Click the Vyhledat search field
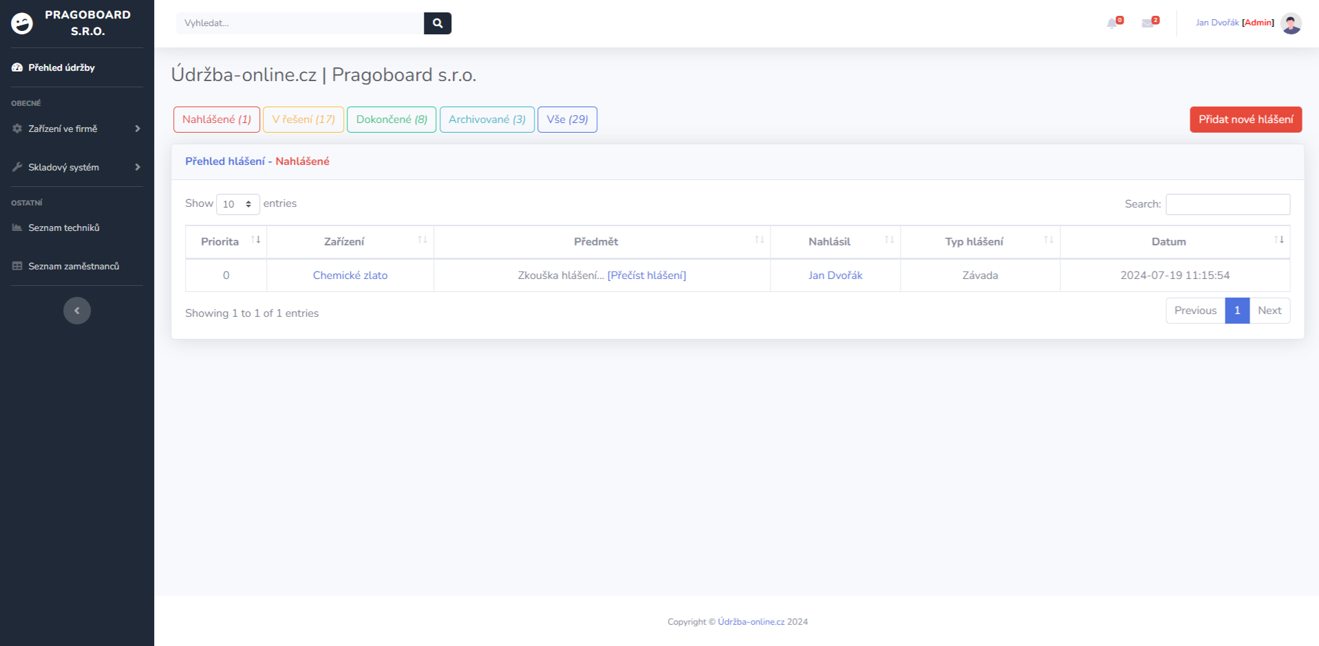This screenshot has height=646, width=1319. pyautogui.click(x=300, y=23)
